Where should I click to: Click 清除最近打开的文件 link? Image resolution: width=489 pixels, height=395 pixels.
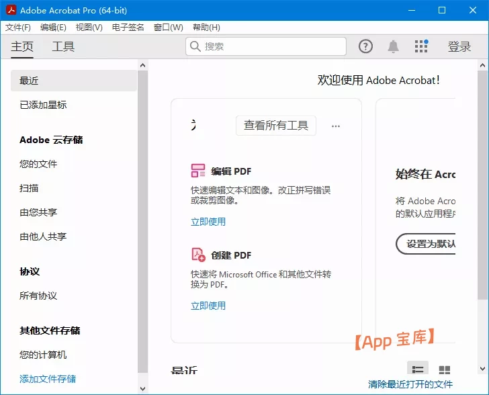[x=410, y=384]
